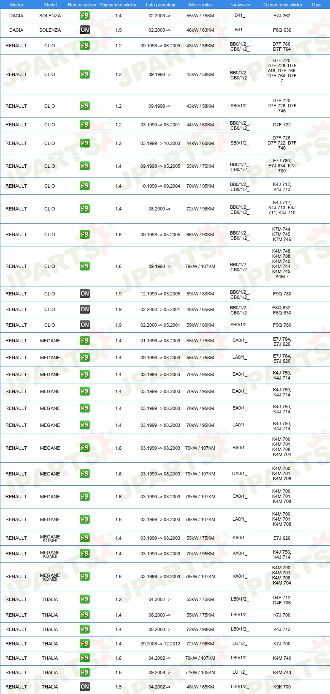The width and height of the screenshot is (330, 694).
Task: Click the "Rodzaj paliwa" column header
Action: click(x=82, y=5)
